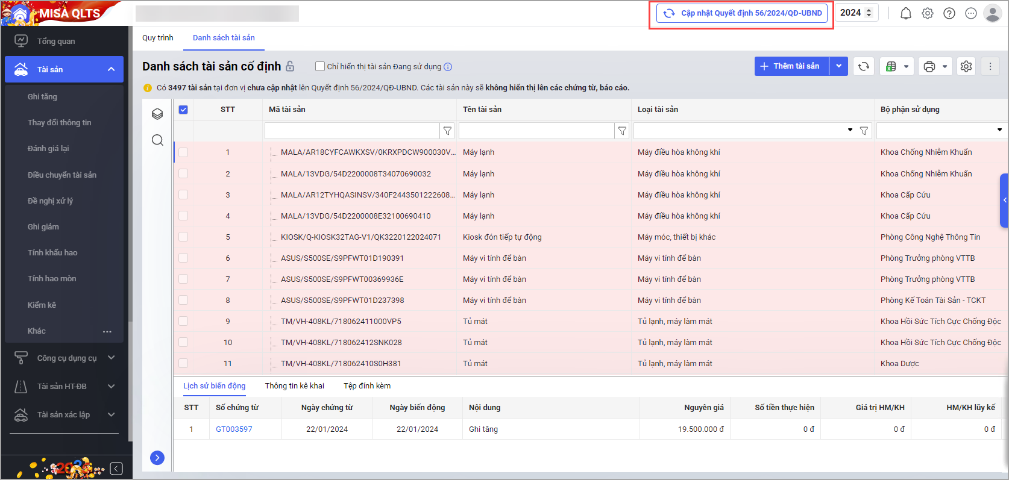
Task: Open the help question mark icon
Action: [949, 13]
